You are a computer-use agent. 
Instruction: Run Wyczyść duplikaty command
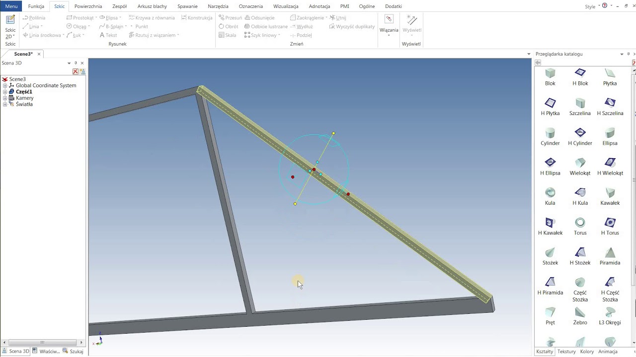pos(352,26)
